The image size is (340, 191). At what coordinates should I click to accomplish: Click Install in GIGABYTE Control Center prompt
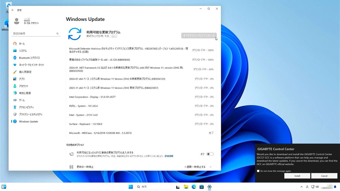click(297, 176)
